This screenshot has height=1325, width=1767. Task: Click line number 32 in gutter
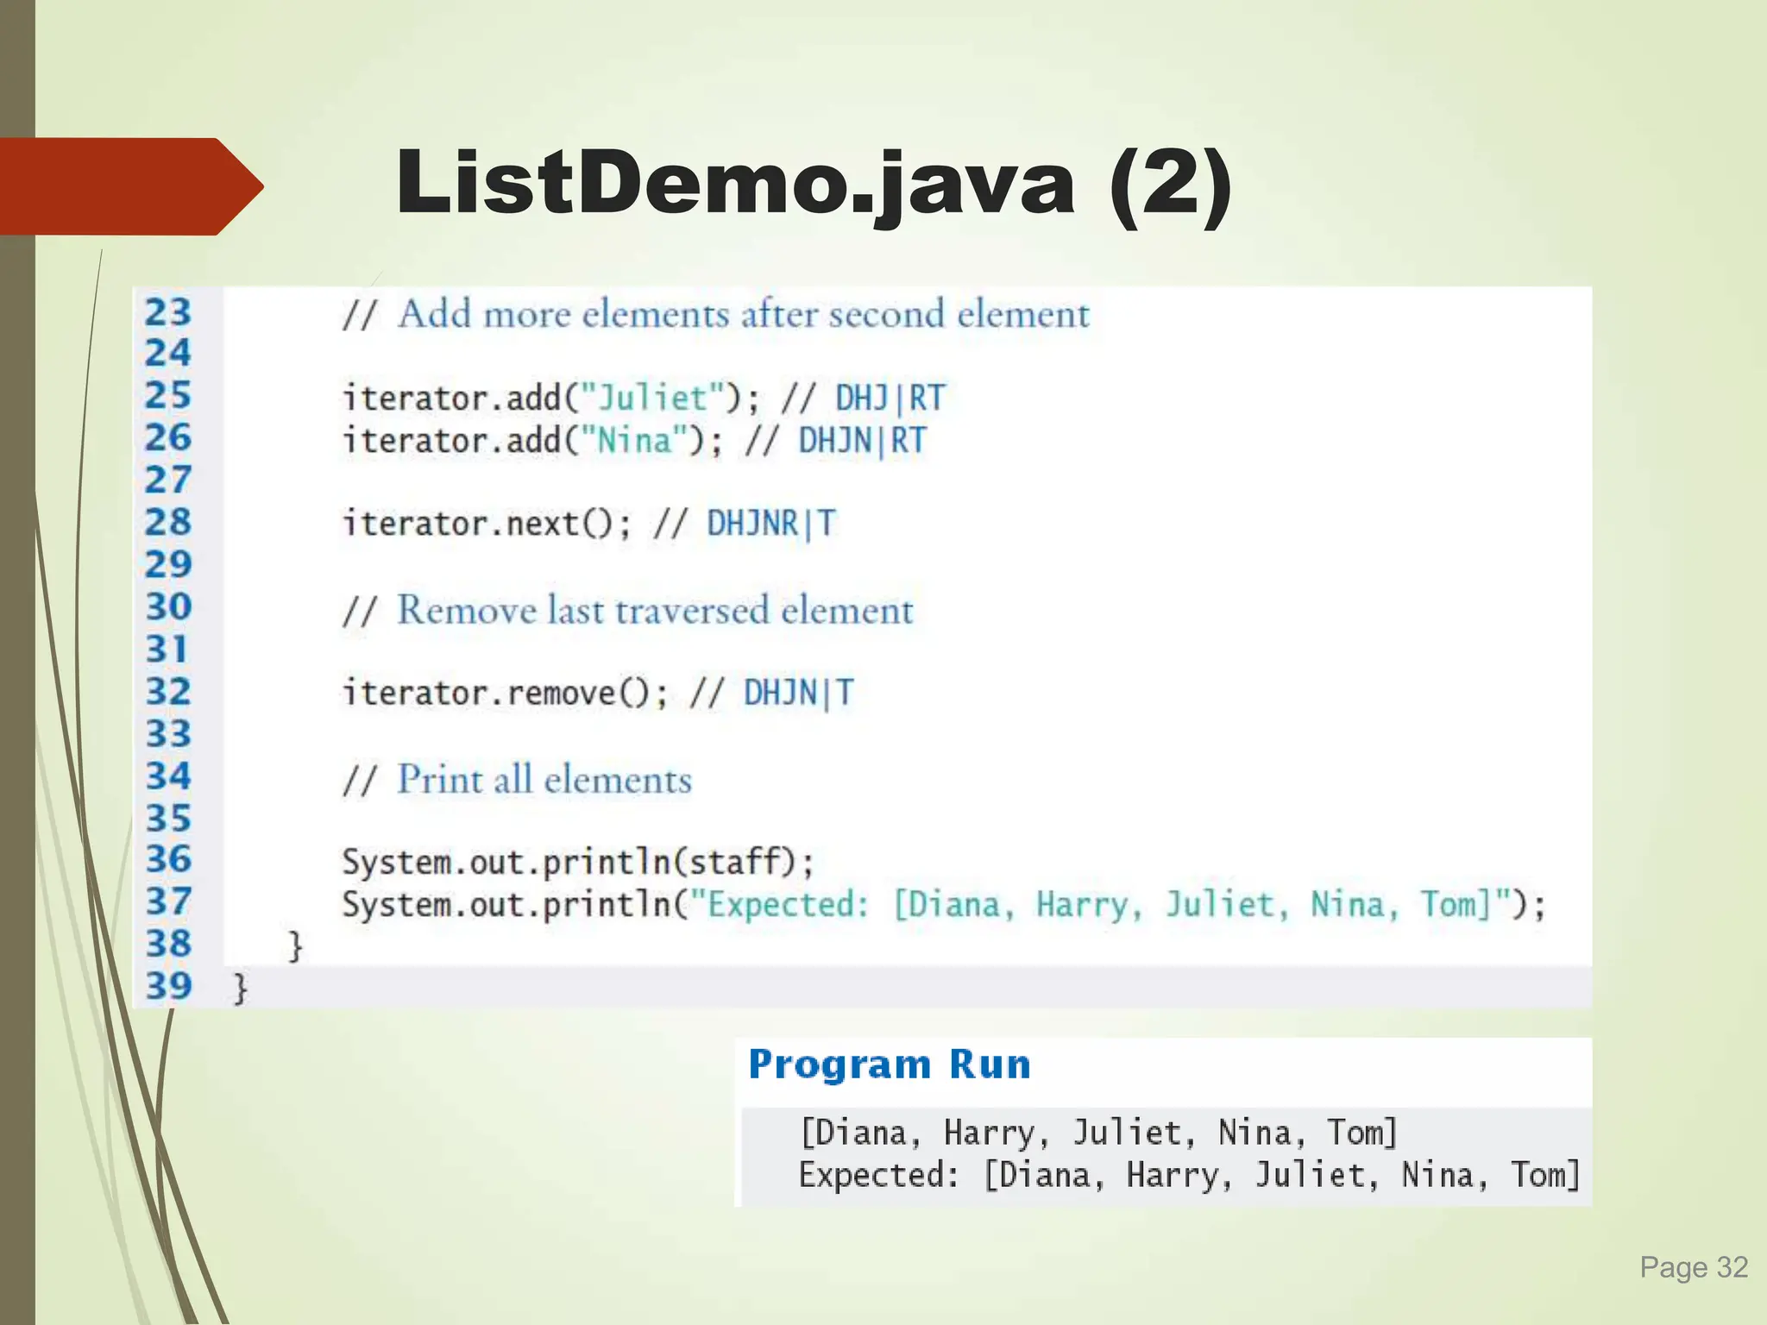tap(167, 692)
